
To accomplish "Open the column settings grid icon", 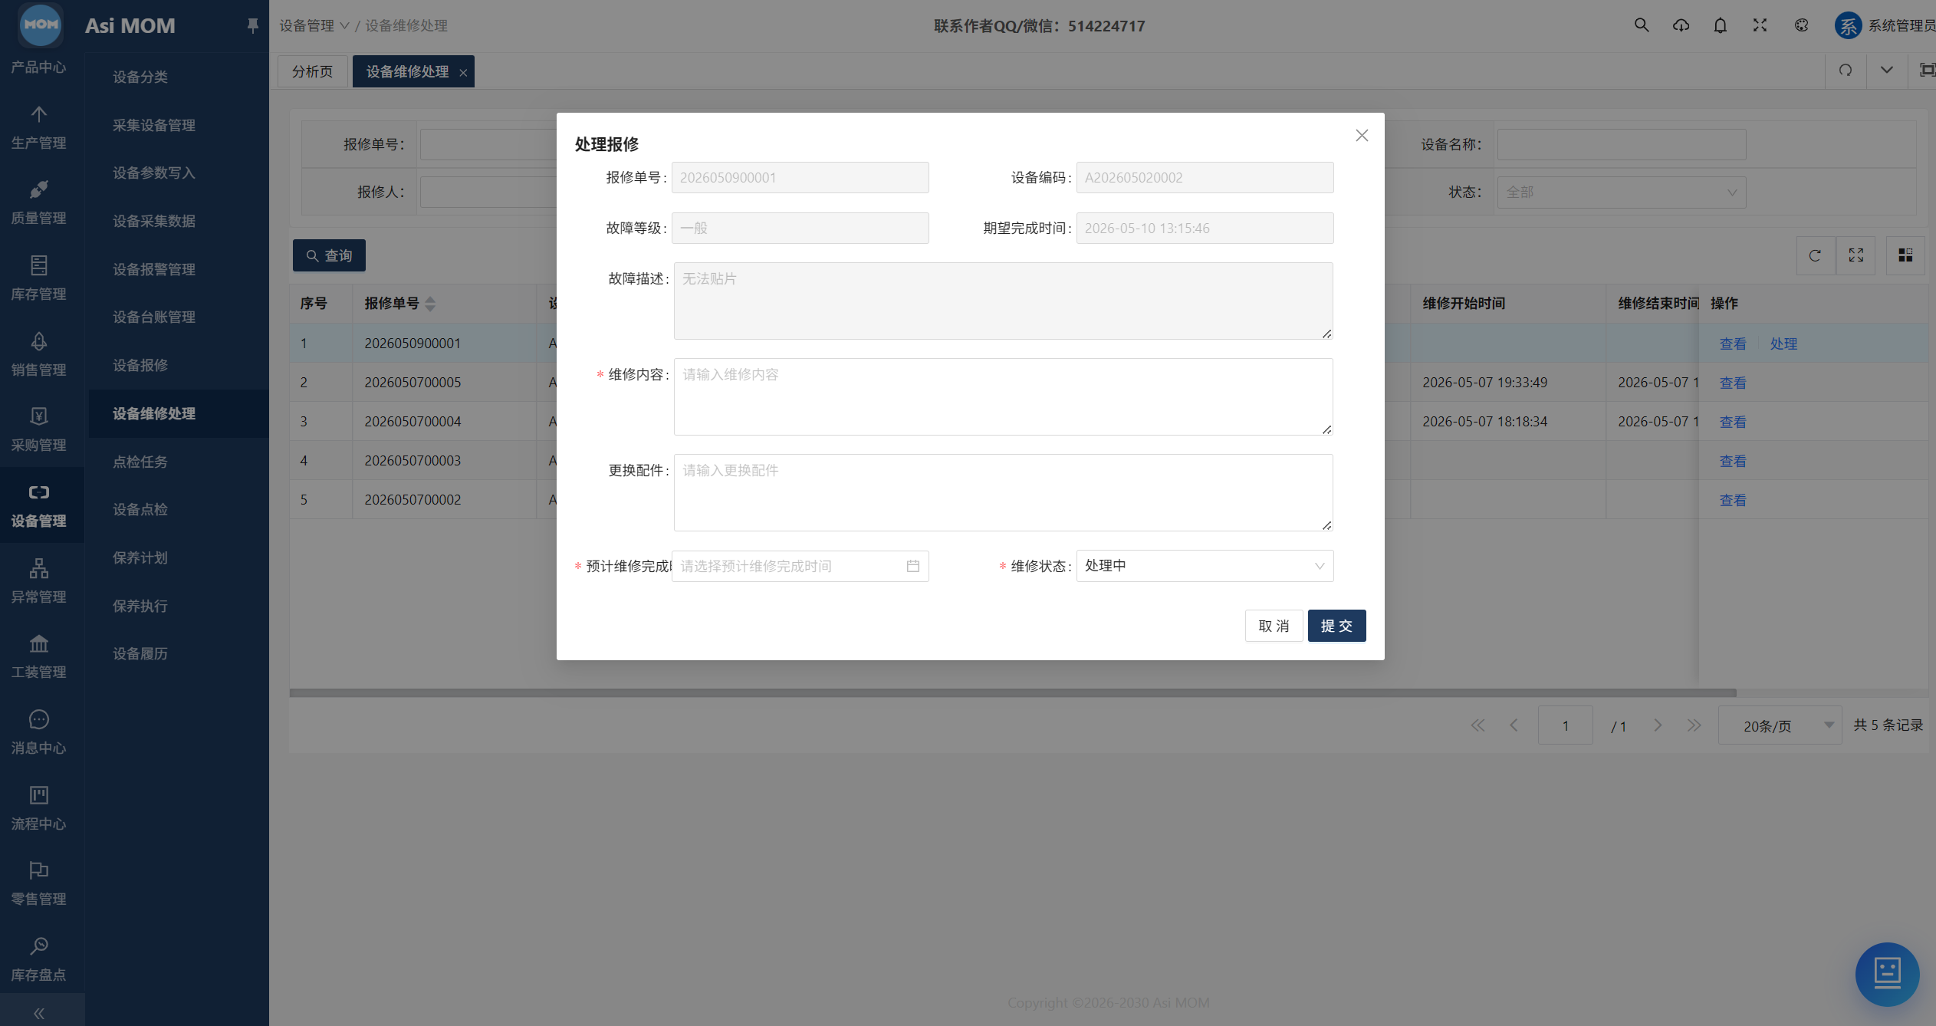I will click(x=1905, y=255).
